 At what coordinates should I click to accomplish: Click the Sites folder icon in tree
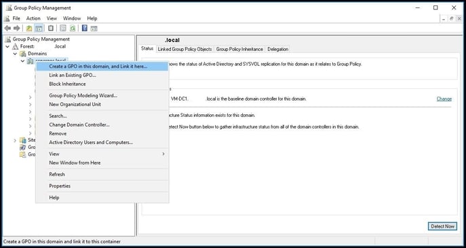[x=23, y=140]
